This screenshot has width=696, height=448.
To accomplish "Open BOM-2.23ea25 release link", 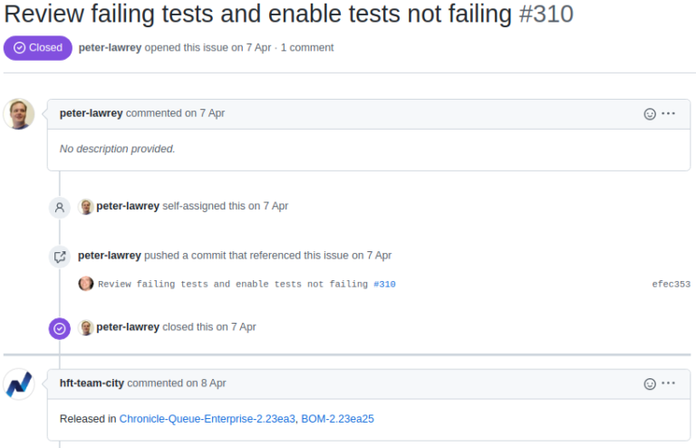I will click(337, 419).
